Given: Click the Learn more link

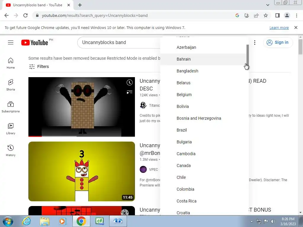Looking at the screenshot, I should [x=279, y=27].
